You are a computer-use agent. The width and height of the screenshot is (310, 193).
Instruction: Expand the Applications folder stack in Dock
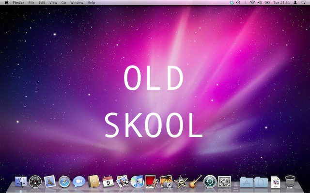(x=247, y=182)
